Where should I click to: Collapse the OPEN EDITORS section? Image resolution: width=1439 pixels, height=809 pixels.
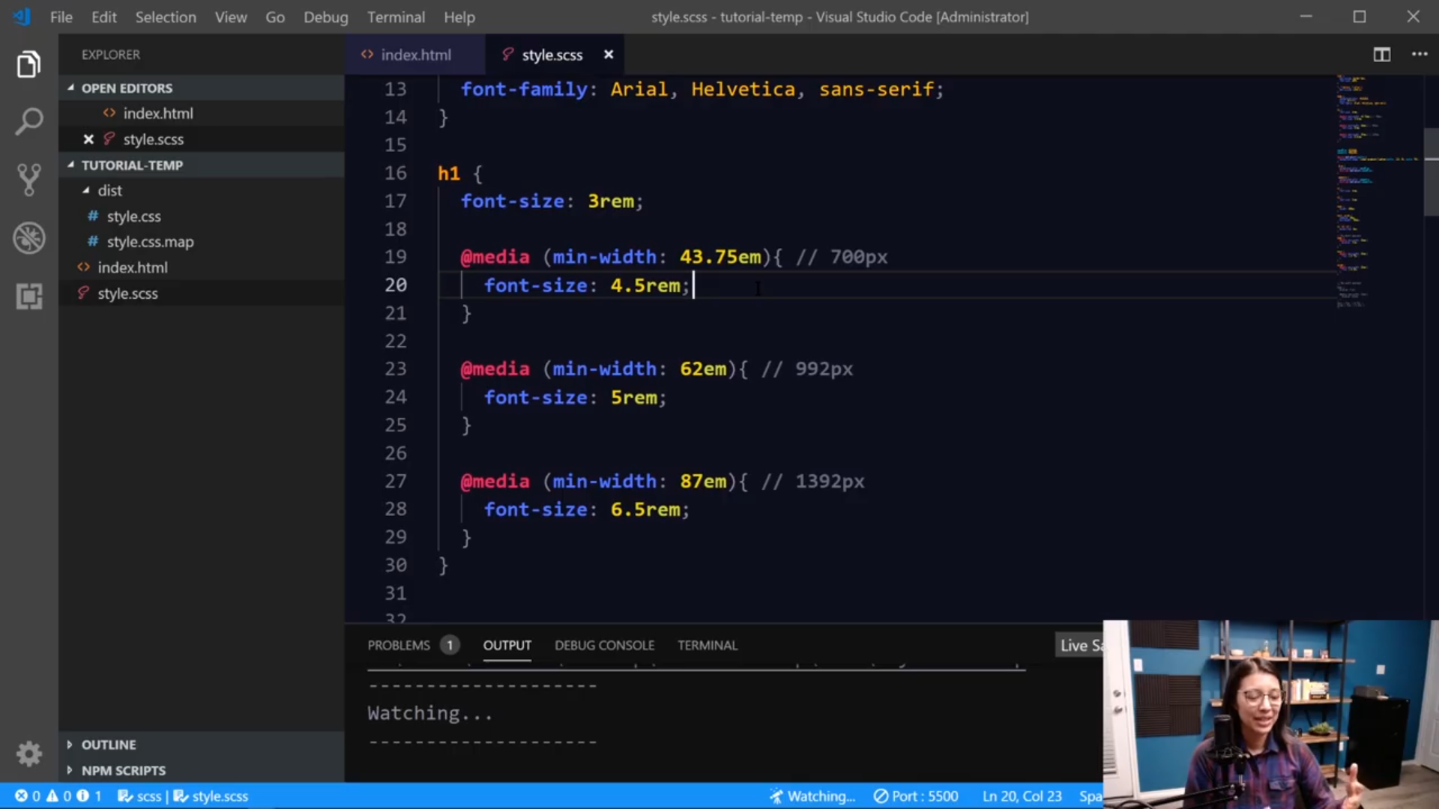[71, 88]
